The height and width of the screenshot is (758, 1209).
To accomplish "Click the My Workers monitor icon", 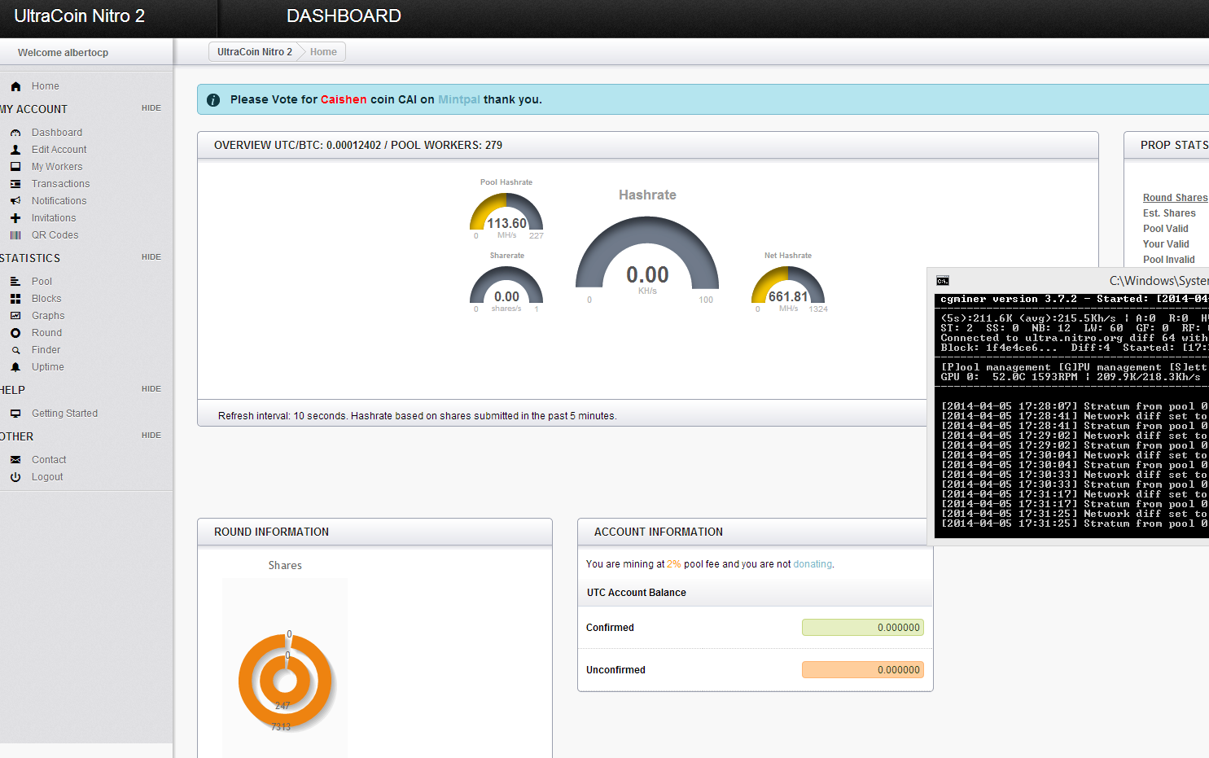I will click(x=15, y=167).
